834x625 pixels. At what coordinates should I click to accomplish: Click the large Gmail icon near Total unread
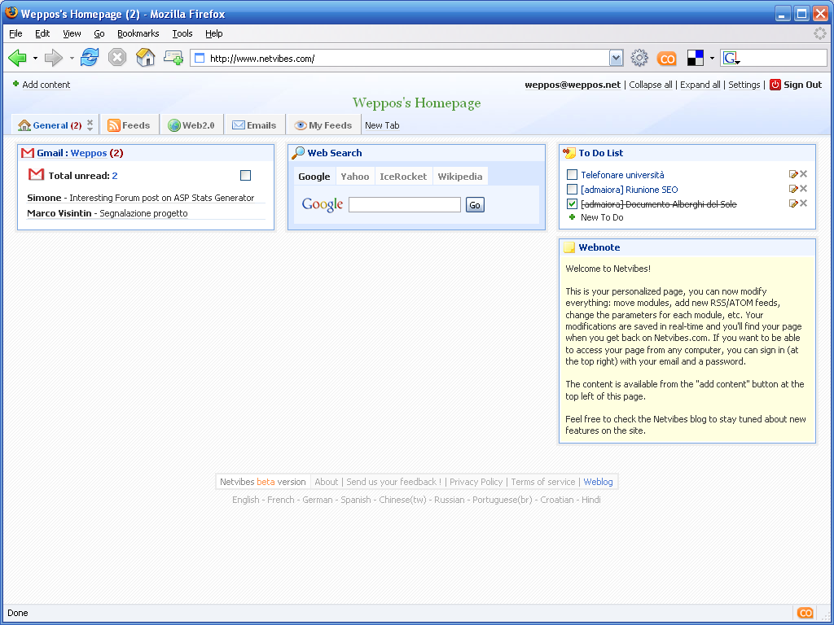(x=36, y=174)
